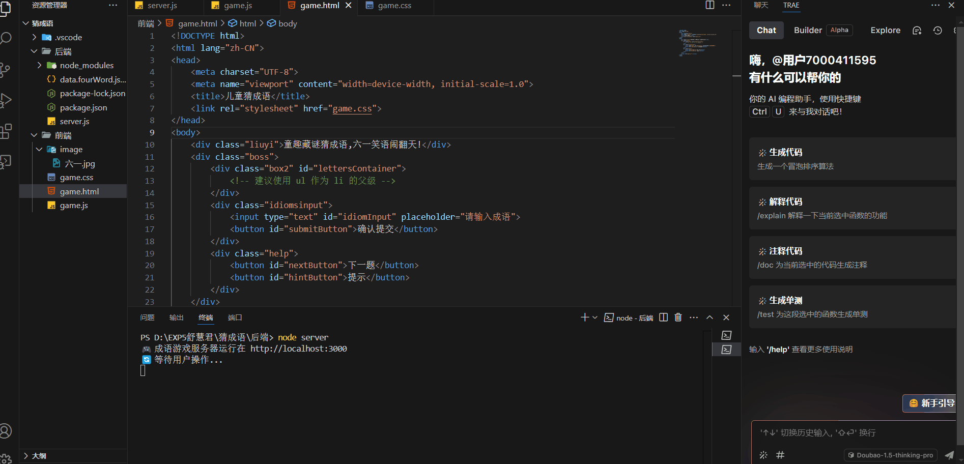
Task: Split the editor to the right
Action: [x=710, y=5]
